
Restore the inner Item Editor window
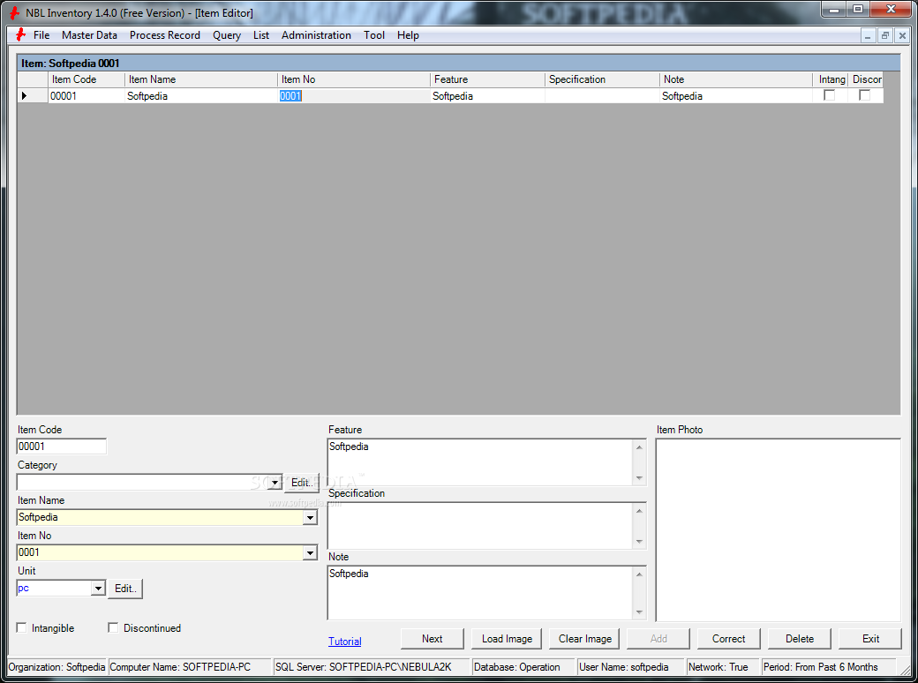point(885,35)
